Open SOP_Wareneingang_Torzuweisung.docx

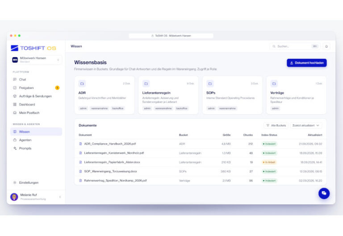coord(110,171)
